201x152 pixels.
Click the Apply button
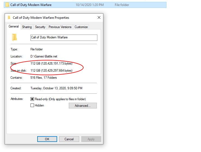pyautogui.click(x=91, y=139)
